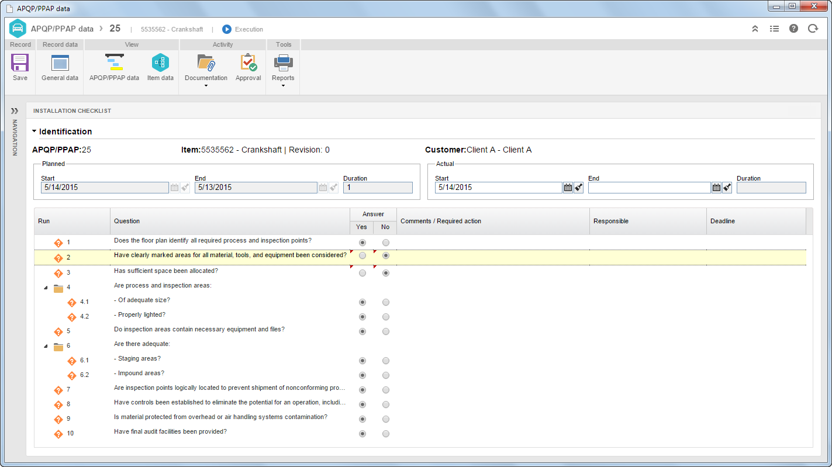Click question icon for row 6.2
Image resolution: width=832 pixels, height=467 pixels.
tap(72, 375)
